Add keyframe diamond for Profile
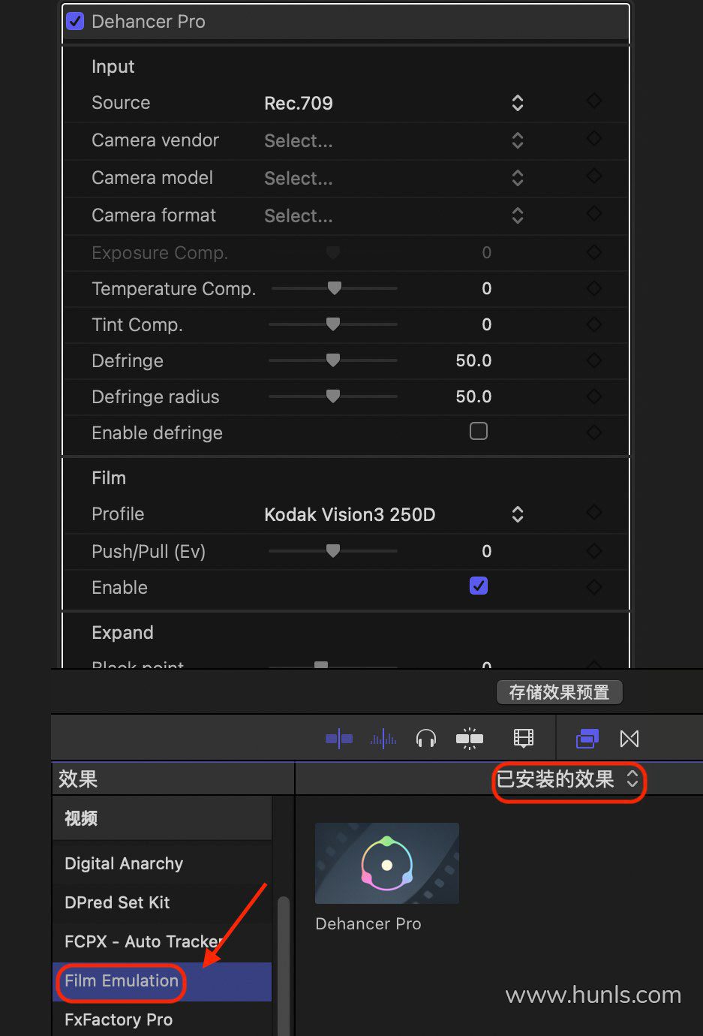The height and width of the screenshot is (1036, 703). tap(594, 512)
